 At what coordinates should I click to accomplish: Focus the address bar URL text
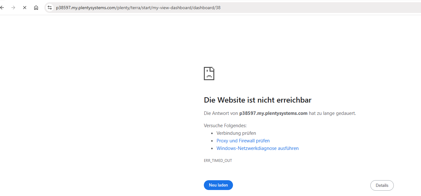[x=127, y=8]
